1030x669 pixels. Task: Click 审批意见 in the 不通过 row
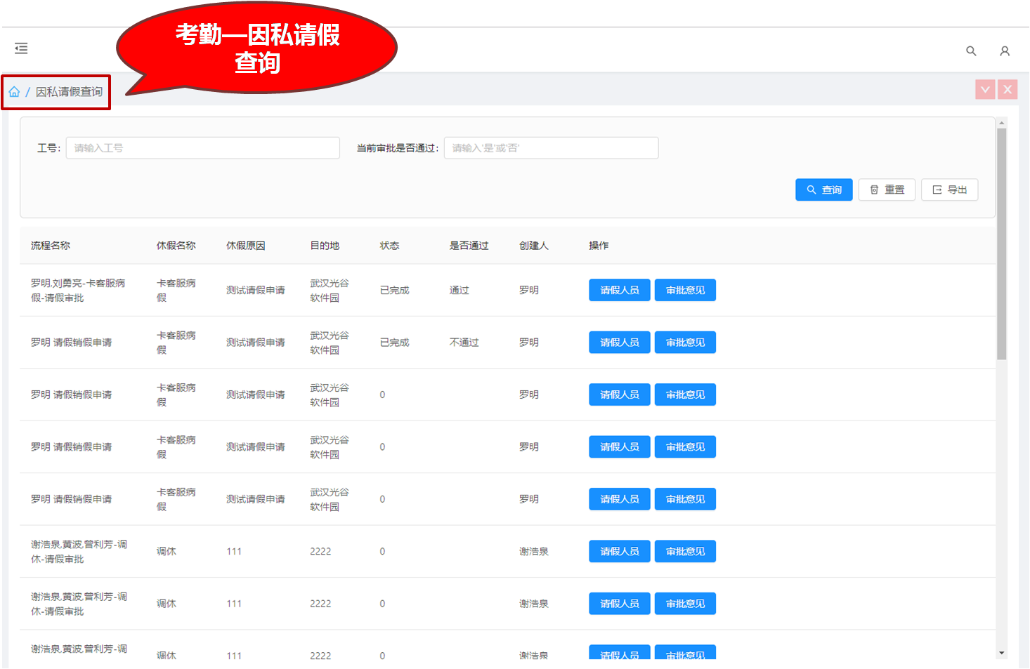pyautogui.click(x=685, y=343)
